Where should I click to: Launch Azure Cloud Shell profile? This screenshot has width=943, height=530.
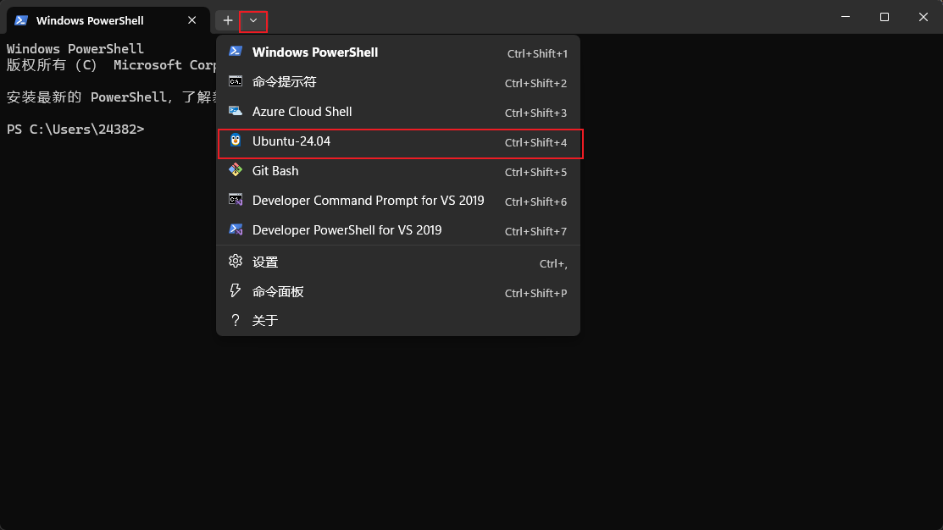pos(398,112)
